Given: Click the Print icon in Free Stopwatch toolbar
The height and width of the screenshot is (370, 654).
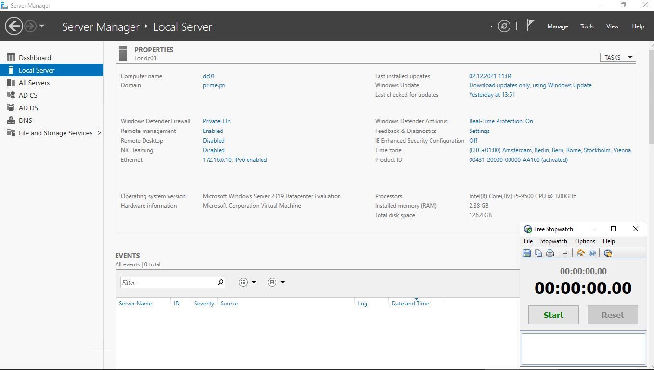Looking at the screenshot, I should tap(550, 253).
